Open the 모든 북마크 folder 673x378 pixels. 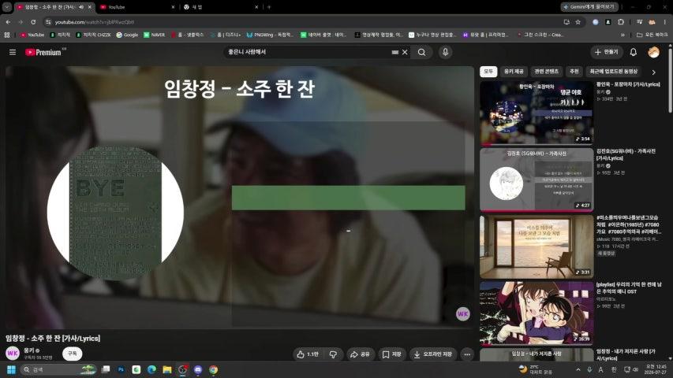[x=652, y=35]
